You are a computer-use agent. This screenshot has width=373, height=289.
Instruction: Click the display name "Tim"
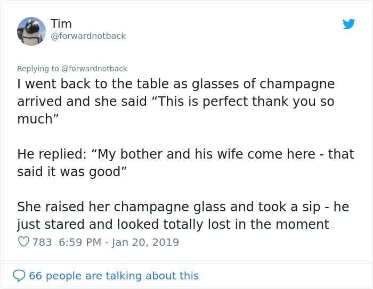(61, 24)
